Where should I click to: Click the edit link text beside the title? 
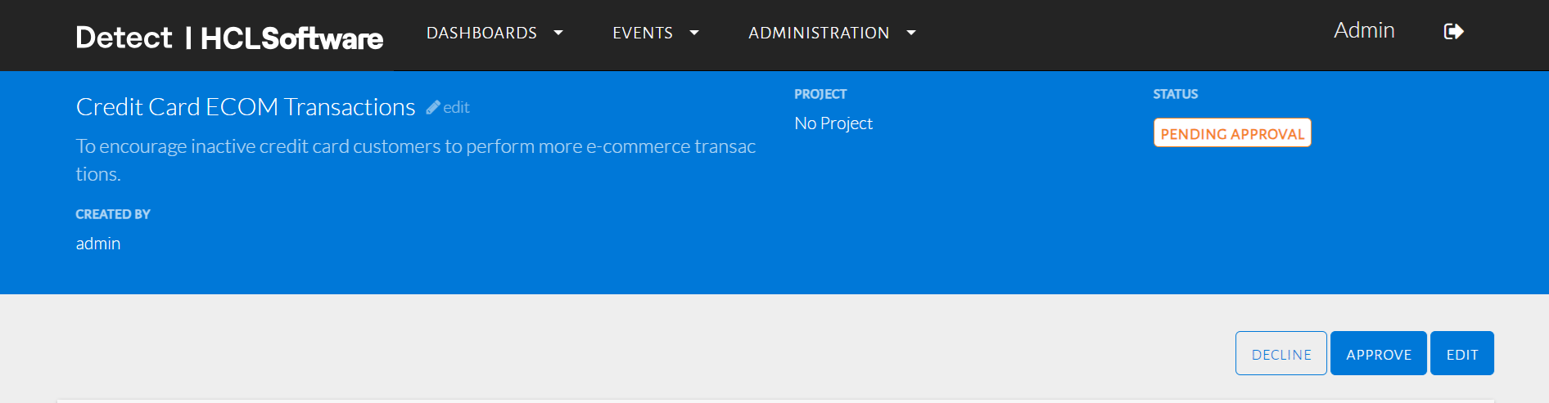pyautogui.click(x=456, y=107)
